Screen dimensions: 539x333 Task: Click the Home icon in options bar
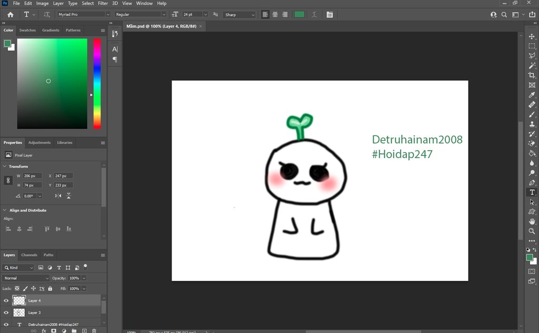(x=10, y=15)
